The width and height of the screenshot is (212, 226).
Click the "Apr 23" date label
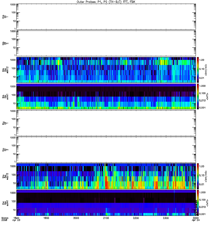coord(16,220)
